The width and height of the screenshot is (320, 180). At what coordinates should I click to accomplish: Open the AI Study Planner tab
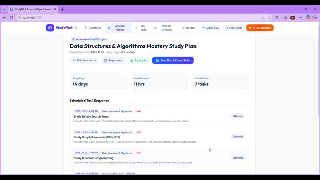pyautogui.click(x=118, y=28)
